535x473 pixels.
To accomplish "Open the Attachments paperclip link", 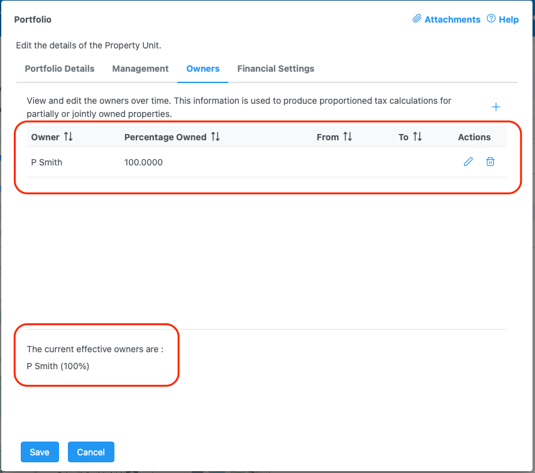I will 446,19.
